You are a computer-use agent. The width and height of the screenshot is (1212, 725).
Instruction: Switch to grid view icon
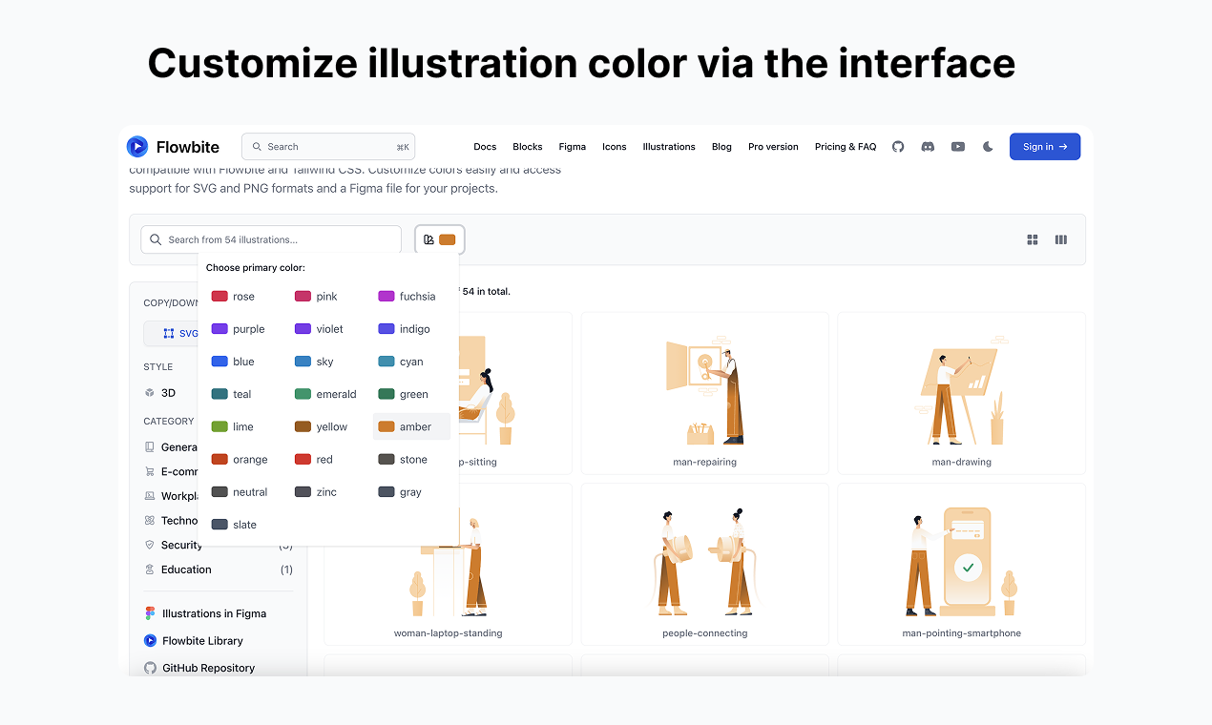1033,239
